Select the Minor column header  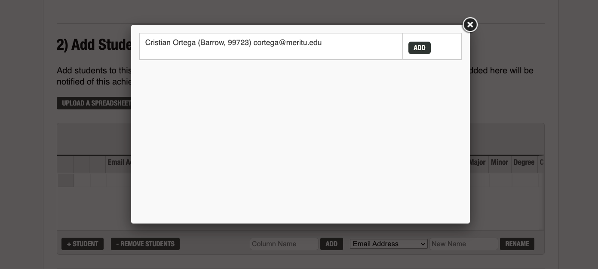point(500,162)
